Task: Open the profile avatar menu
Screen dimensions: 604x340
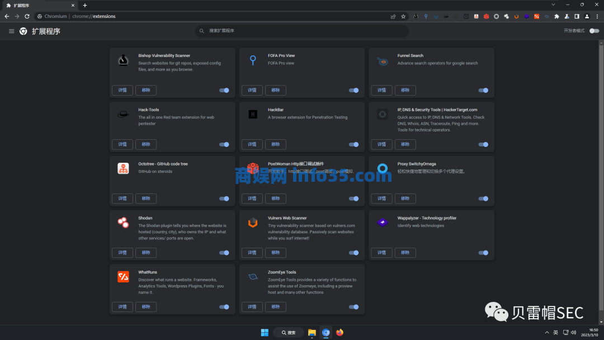Action: (x=587, y=17)
